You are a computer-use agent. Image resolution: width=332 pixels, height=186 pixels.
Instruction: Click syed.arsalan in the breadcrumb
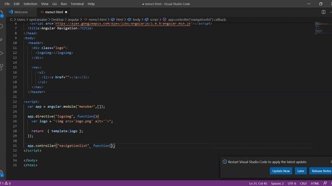38,20
